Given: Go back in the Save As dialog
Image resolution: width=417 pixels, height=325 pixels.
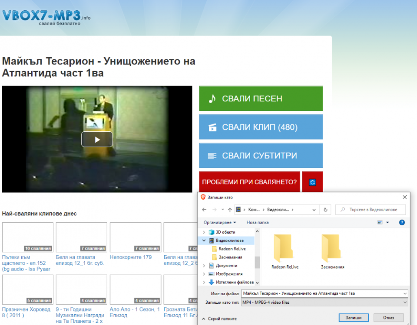Looking at the screenshot, I should point(204,210).
